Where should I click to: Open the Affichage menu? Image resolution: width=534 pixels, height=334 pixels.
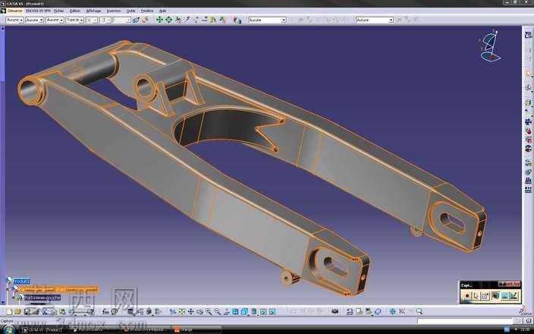coord(93,11)
